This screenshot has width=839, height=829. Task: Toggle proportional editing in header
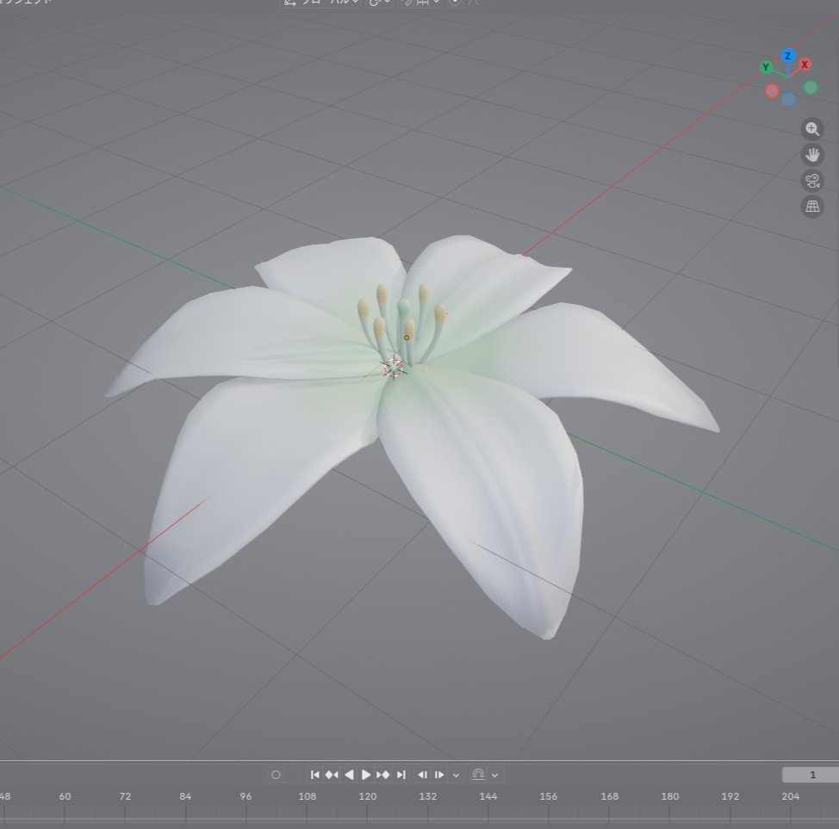[455, 3]
